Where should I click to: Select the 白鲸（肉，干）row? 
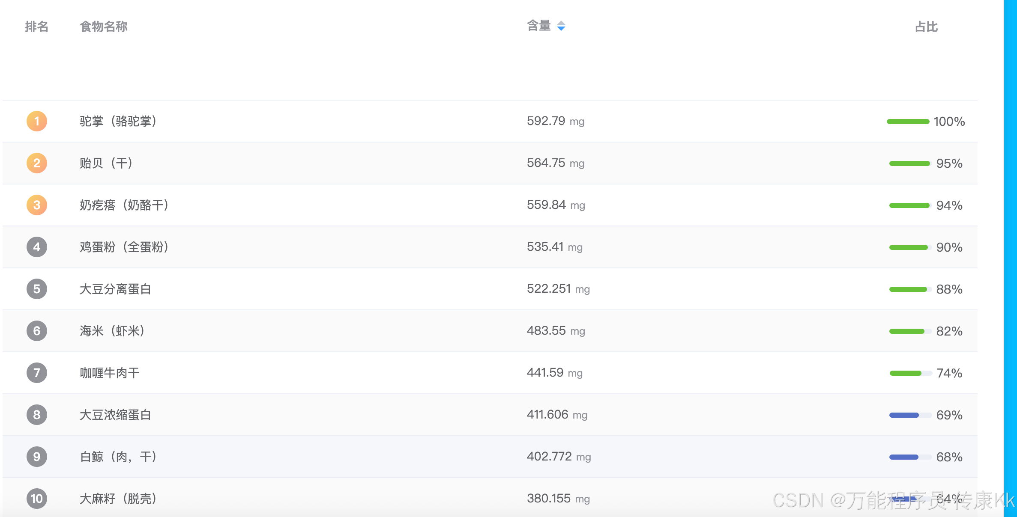coord(118,457)
